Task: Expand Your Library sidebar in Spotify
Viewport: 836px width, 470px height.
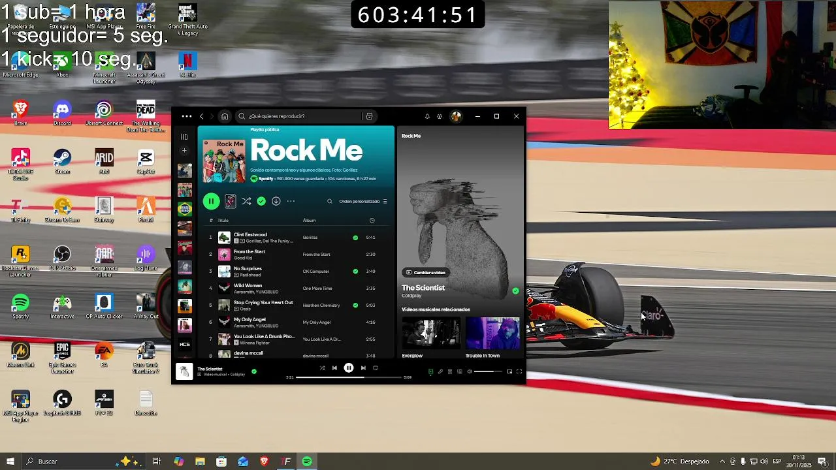Action: [x=184, y=137]
